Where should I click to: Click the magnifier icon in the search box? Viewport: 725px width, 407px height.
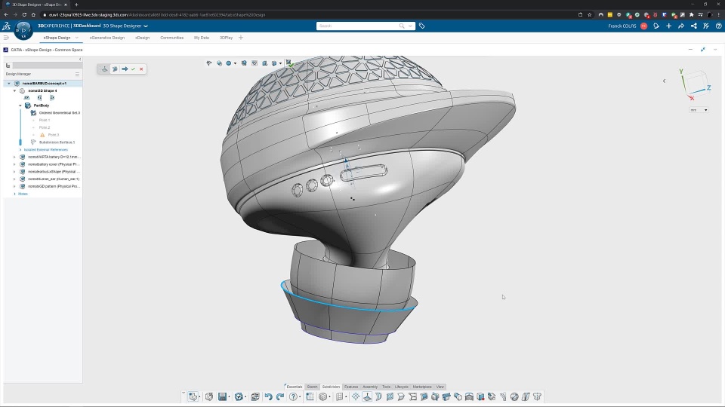(401, 26)
